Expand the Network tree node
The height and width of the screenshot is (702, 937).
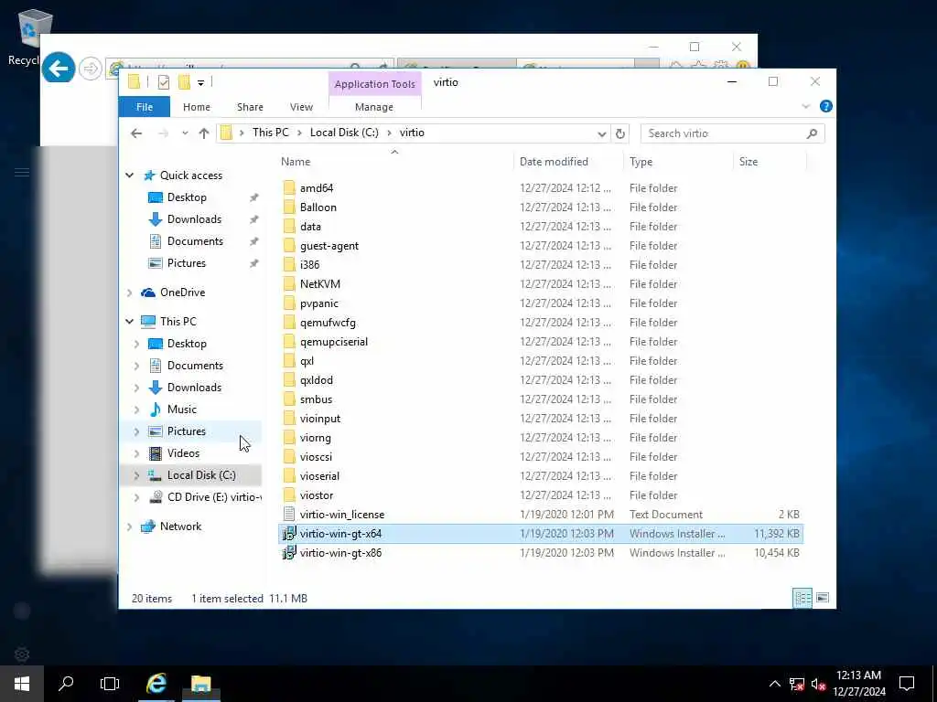tap(130, 526)
